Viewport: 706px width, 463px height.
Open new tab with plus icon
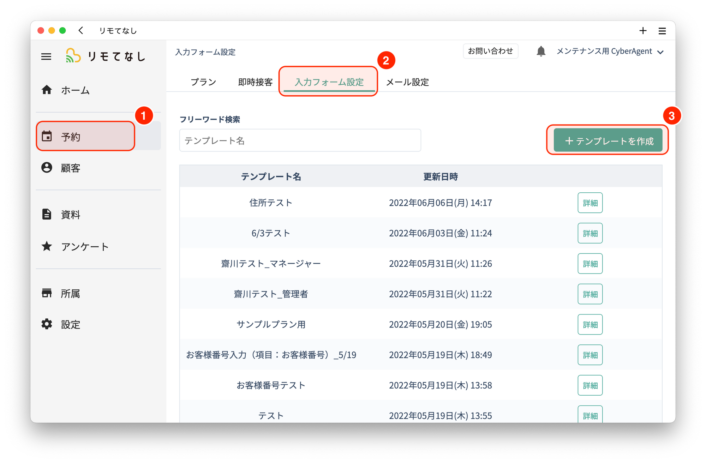[643, 31]
